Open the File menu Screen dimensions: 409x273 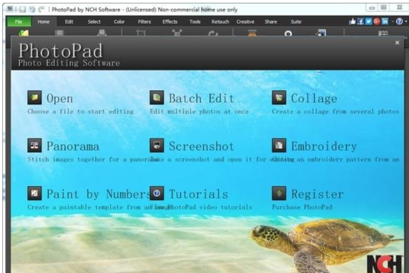[19, 22]
